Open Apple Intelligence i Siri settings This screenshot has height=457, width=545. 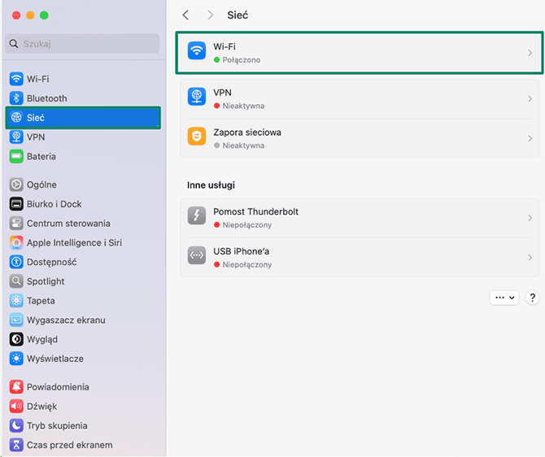click(74, 242)
